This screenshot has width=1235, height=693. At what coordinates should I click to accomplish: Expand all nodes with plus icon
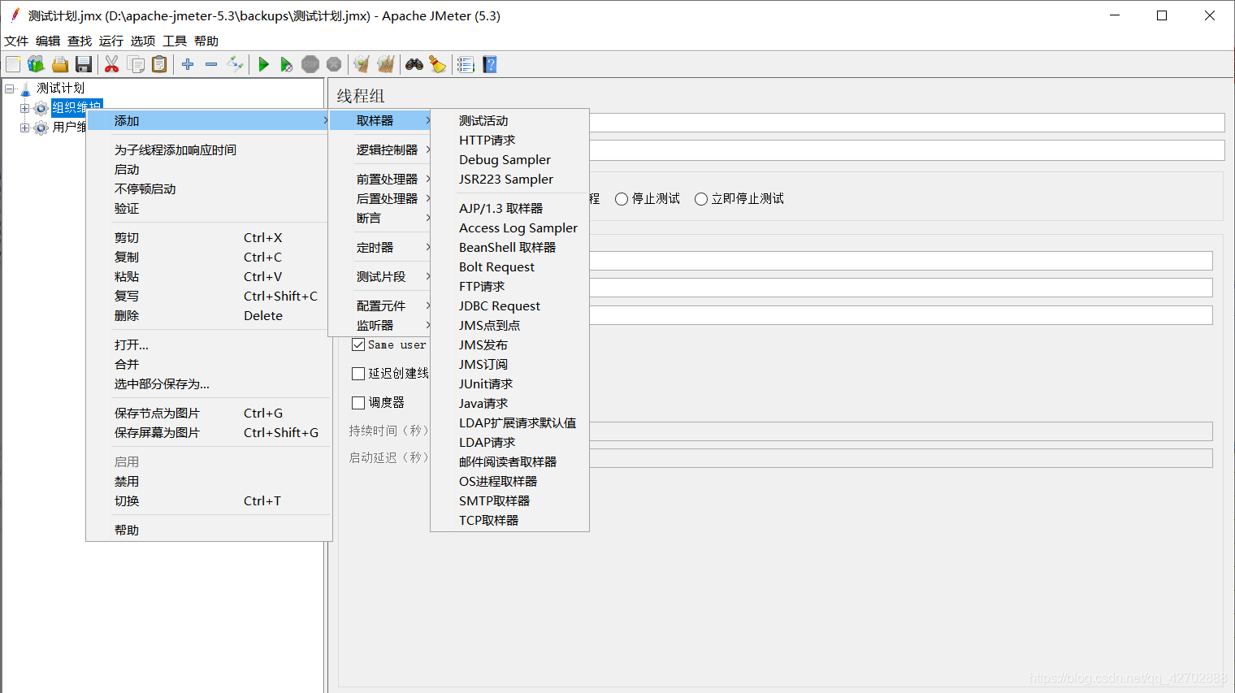tap(188, 64)
